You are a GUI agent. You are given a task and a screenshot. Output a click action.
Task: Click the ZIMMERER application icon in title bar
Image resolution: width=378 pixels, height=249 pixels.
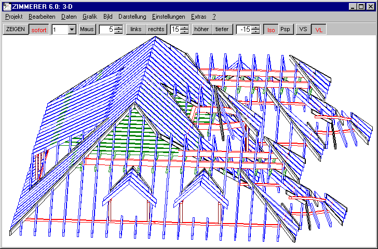click(8, 6)
